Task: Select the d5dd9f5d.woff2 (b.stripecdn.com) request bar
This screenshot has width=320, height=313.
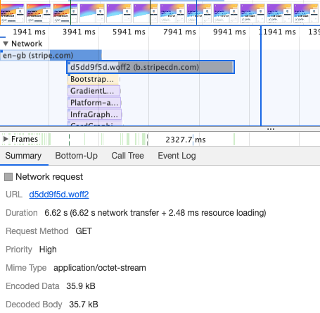Action: pos(151,67)
